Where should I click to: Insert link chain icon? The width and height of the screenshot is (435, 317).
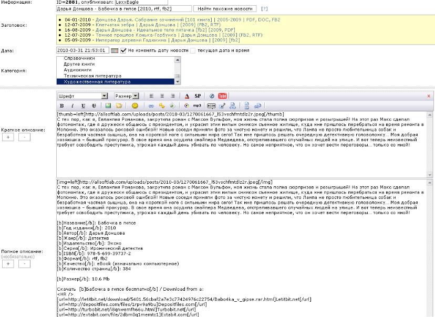(151, 106)
